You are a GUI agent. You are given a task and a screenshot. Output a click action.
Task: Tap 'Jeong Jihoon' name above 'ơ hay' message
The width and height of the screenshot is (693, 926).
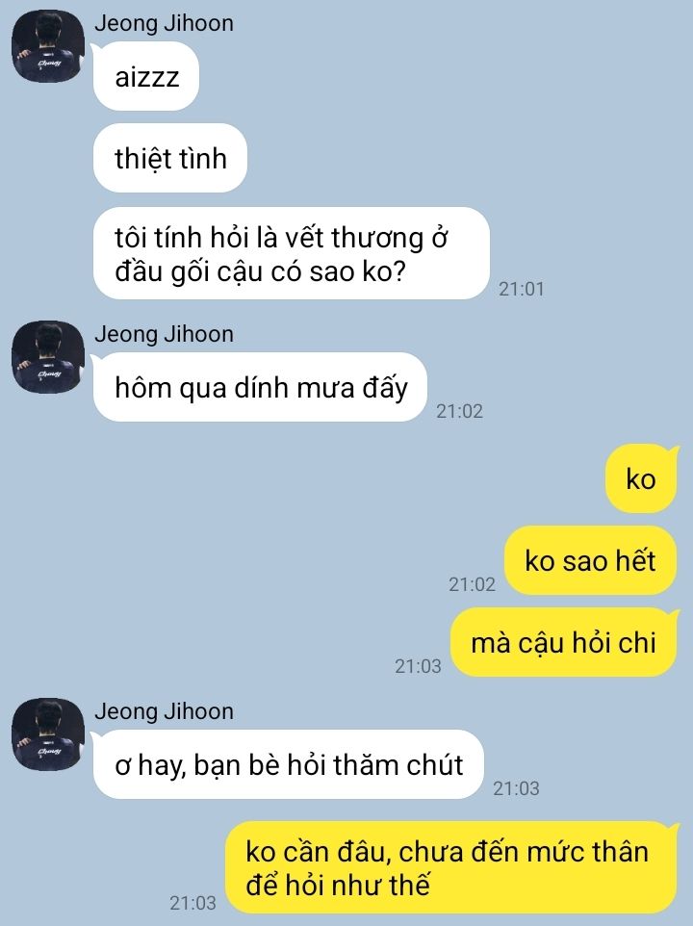pos(164,711)
